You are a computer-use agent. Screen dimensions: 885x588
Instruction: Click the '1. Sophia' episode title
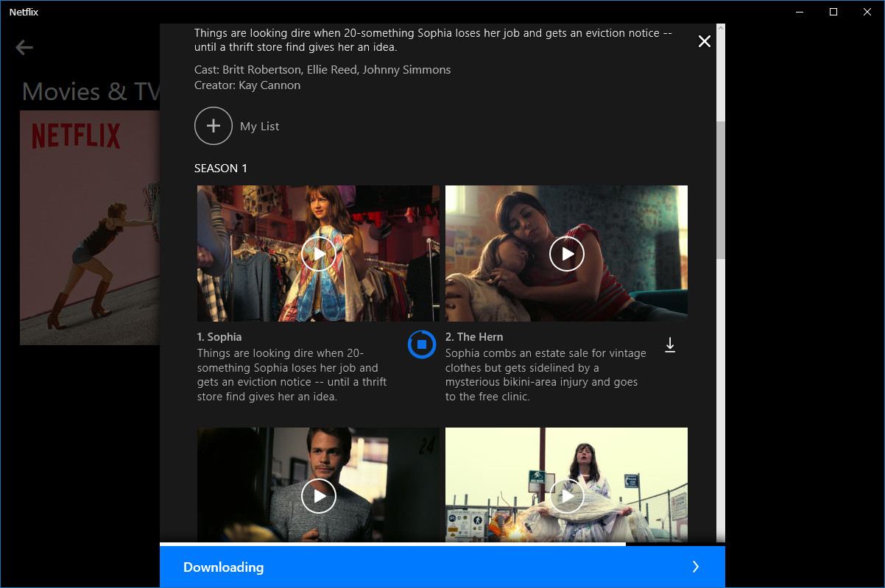click(x=219, y=337)
